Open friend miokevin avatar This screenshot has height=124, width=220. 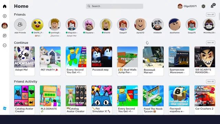click(157, 24)
